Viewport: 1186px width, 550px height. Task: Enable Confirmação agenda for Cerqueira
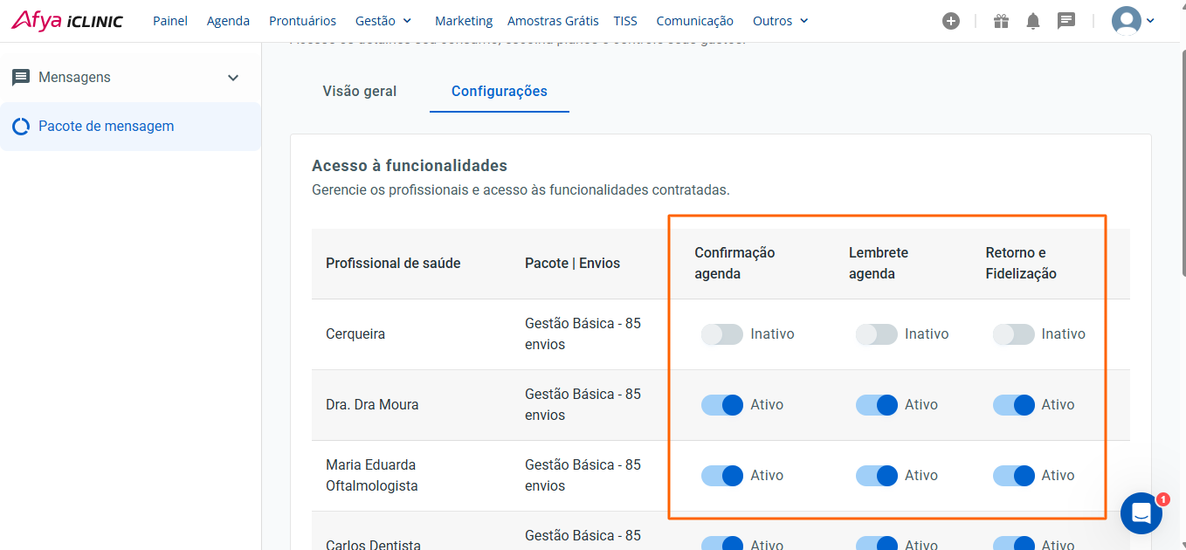[x=721, y=334]
